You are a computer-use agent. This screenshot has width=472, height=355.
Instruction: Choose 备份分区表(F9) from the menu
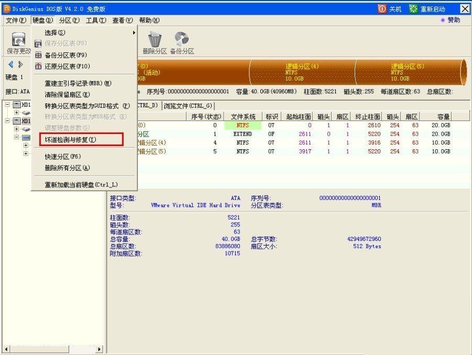84,55
